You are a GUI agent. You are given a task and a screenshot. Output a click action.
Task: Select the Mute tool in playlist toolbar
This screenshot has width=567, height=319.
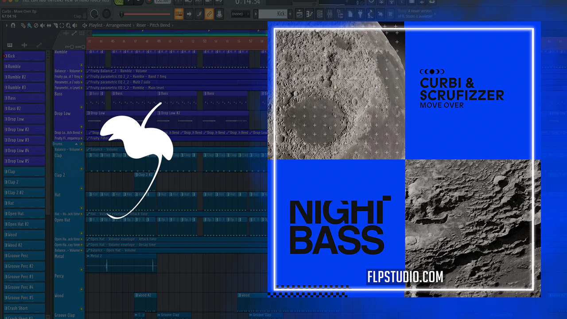(x=43, y=25)
